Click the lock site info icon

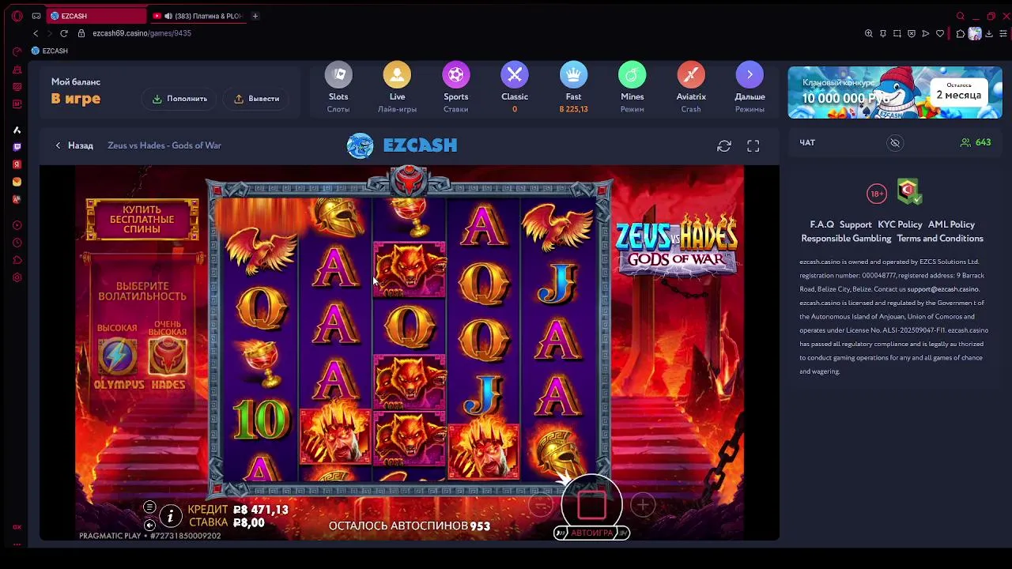click(81, 33)
